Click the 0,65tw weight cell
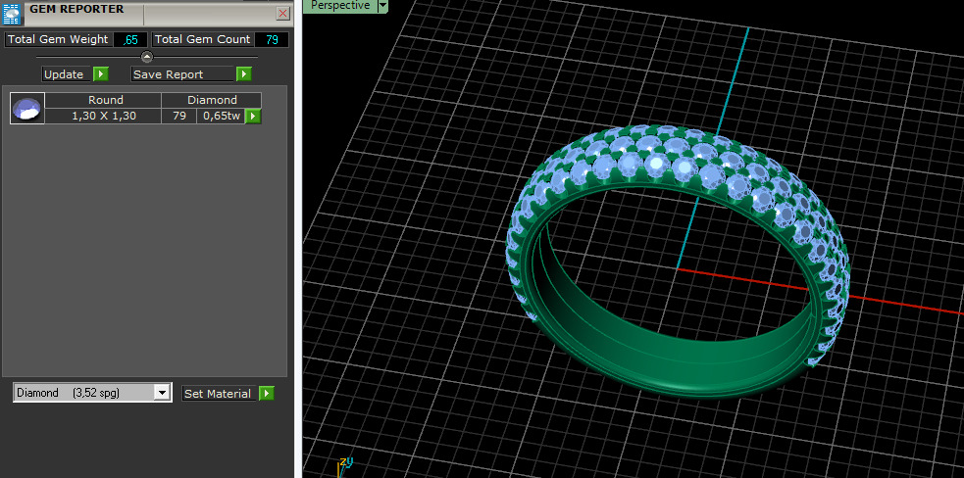 (x=221, y=117)
